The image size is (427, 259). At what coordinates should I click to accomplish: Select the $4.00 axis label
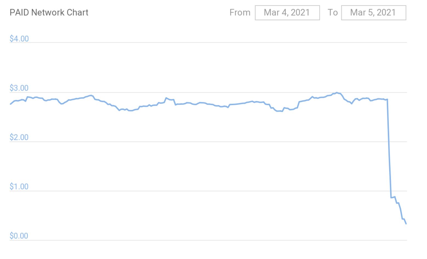click(19, 39)
